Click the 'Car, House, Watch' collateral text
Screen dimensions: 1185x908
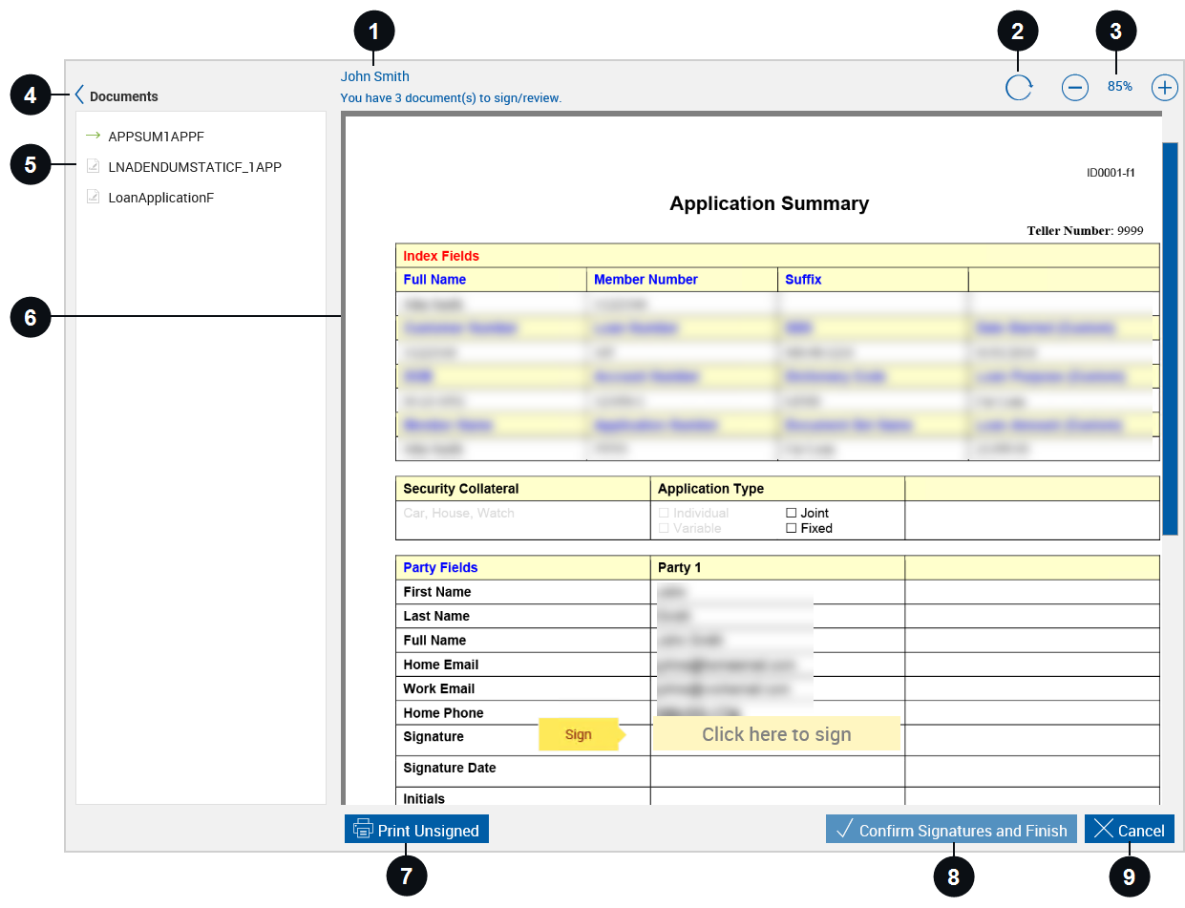(x=458, y=513)
